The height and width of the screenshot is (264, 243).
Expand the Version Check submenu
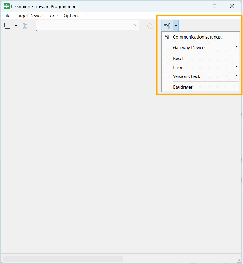[x=187, y=76]
